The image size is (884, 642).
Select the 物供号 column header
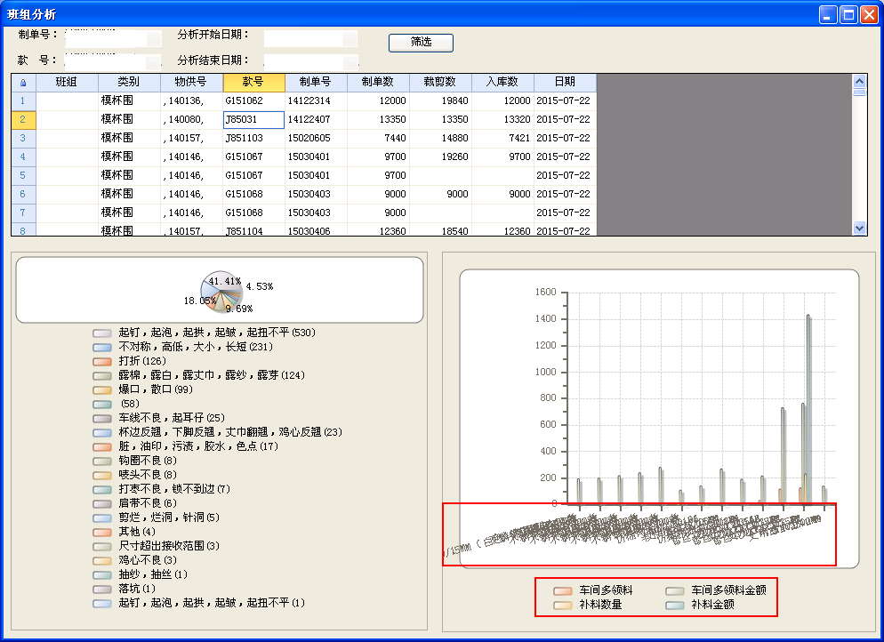point(191,83)
